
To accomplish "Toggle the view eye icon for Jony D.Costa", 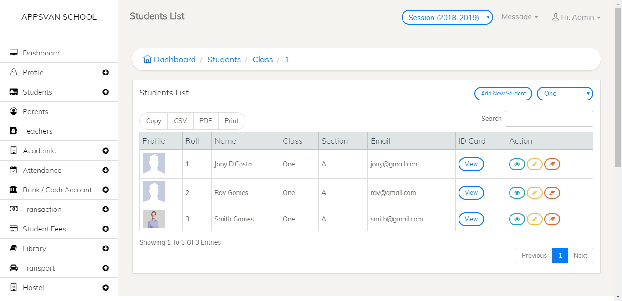I will tap(517, 164).
